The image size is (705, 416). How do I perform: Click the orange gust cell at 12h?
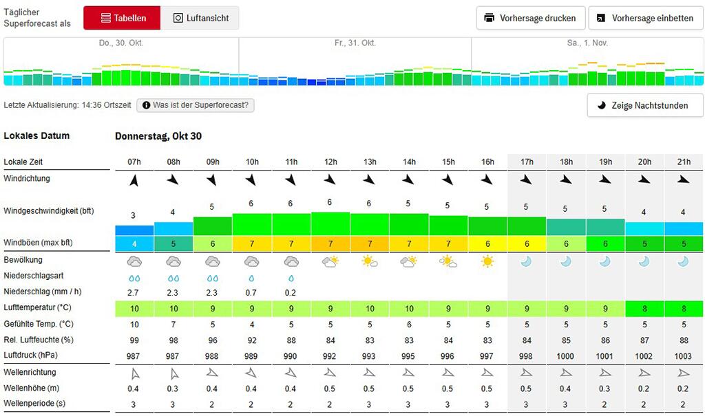click(x=330, y=243)
